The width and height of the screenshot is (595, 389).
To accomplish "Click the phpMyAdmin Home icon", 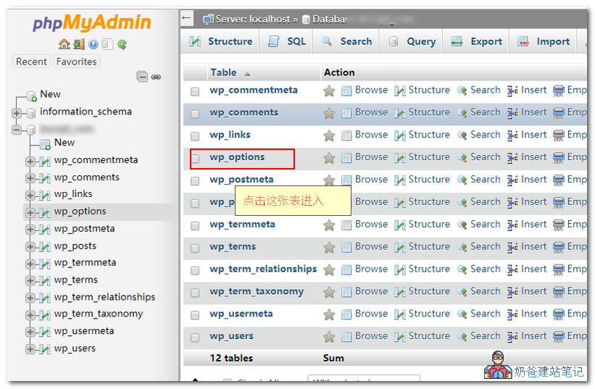I will click(64, 45).
